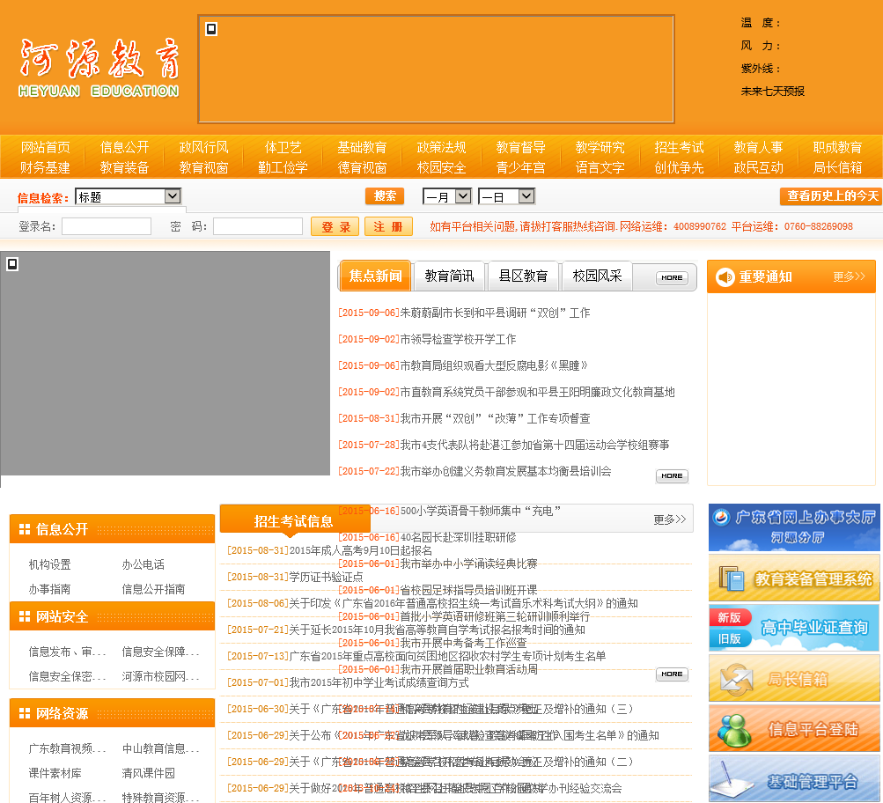Click the 搜索 search button

tap(386, 196)
